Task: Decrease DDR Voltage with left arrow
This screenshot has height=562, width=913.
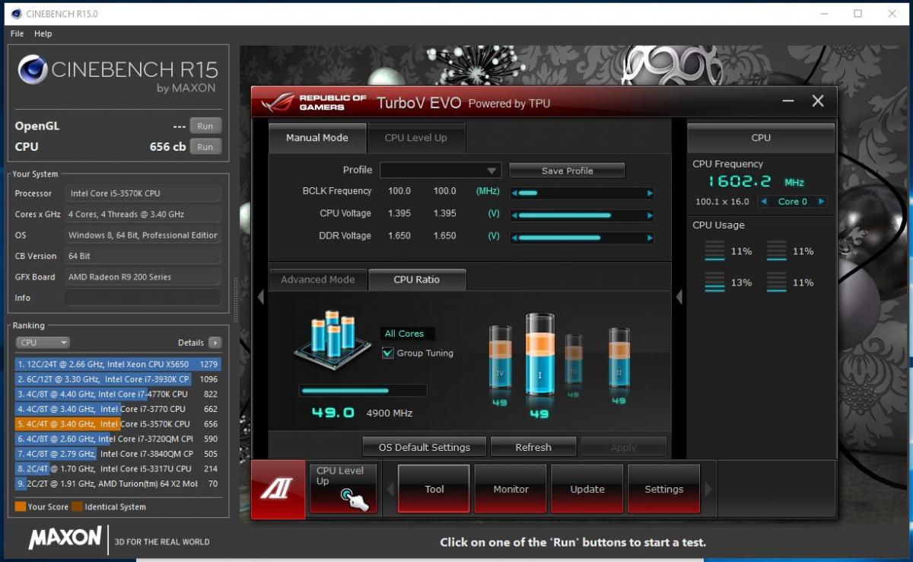Action: tap(515, 238)
